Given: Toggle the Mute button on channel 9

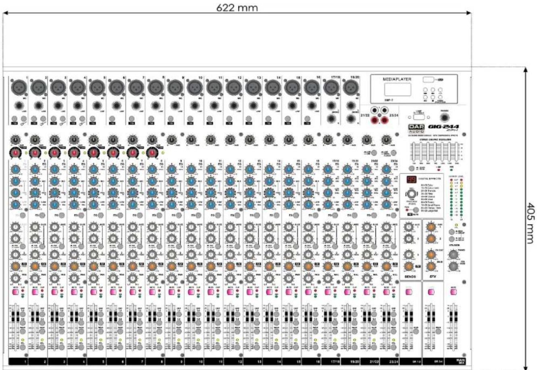Looking at the screenshot, I should point(172,292).
